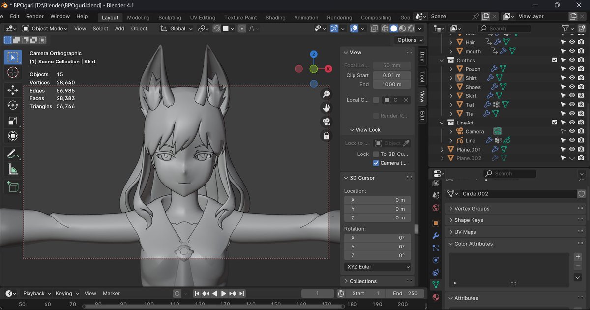The height and width of the screenshot is (310, 590).
Task: Activate the Scale tool
Action: click(13, 121)
